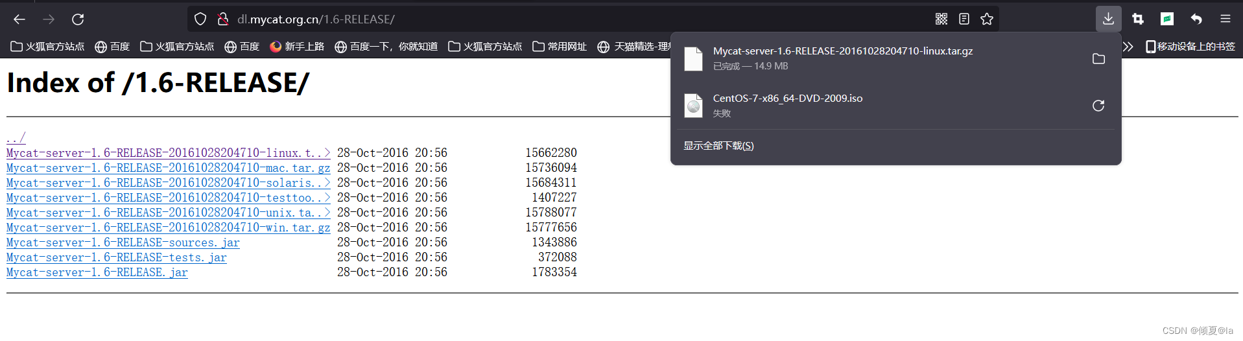Open the 百度一下，你就知道 bookmark
Image resolution: width=1243 pixels, height=341 pixels.
(x=386, y=47)
